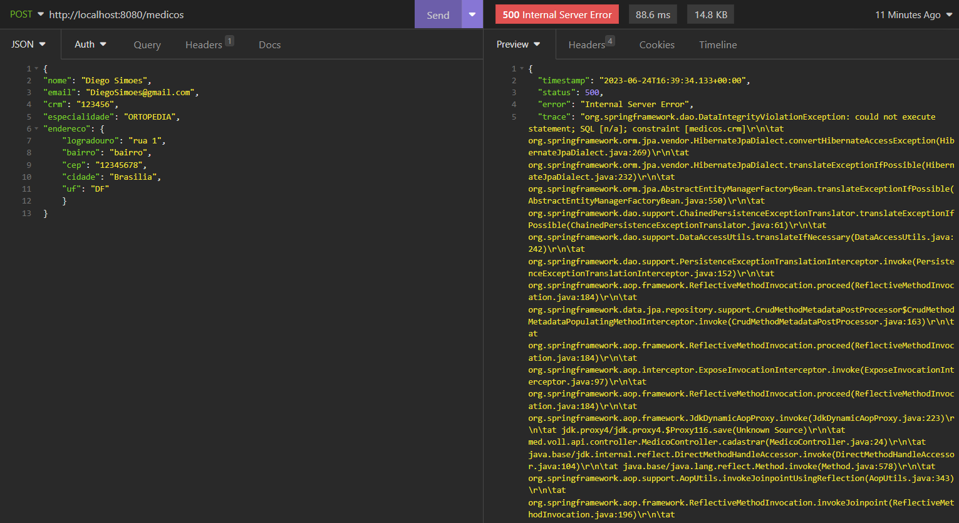This screenshot has width=959, height=523.
Task: Open the Preview mode dropdown
Action: click(x=518, y=44)
